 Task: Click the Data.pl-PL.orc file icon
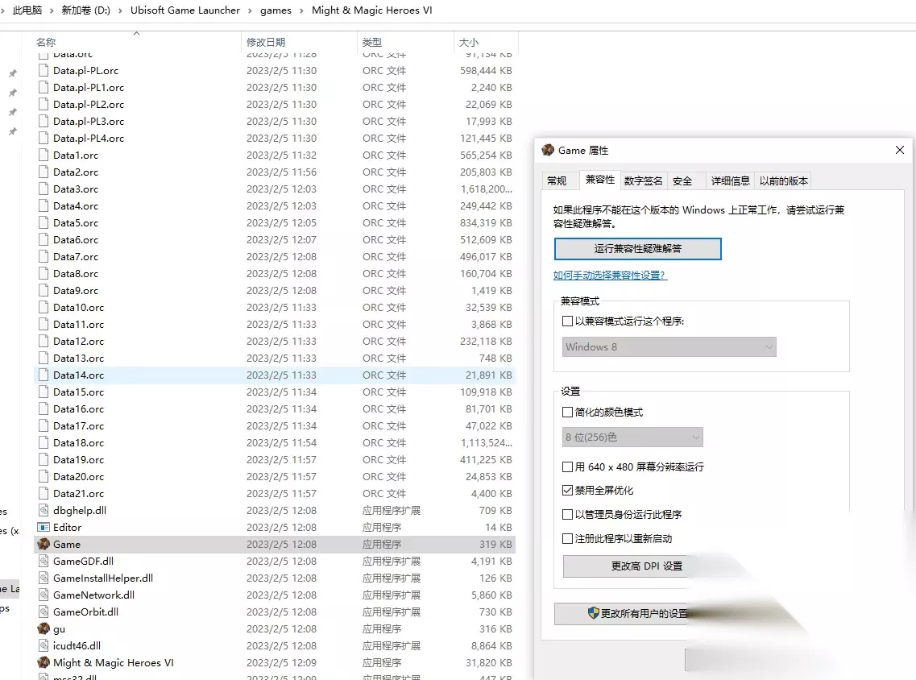coord(44,70)
